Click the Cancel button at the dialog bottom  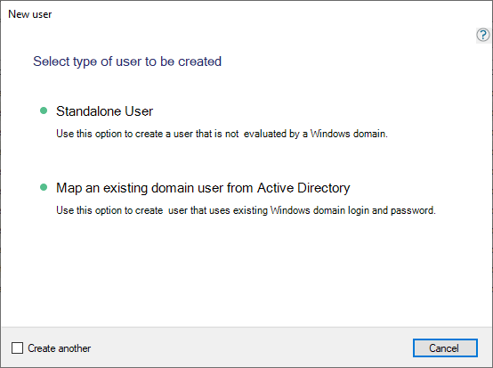coord(445,348)
